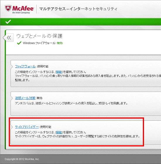The image size is (161, 164).
Task: Click the ウェブとメールの保護 heading
Action: pyautogui.click(x=39, y=36)
